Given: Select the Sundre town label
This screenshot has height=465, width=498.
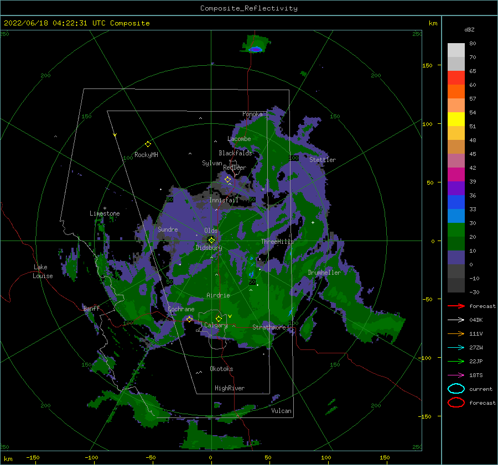Looking at the screenshot, I should pos(168,229).
